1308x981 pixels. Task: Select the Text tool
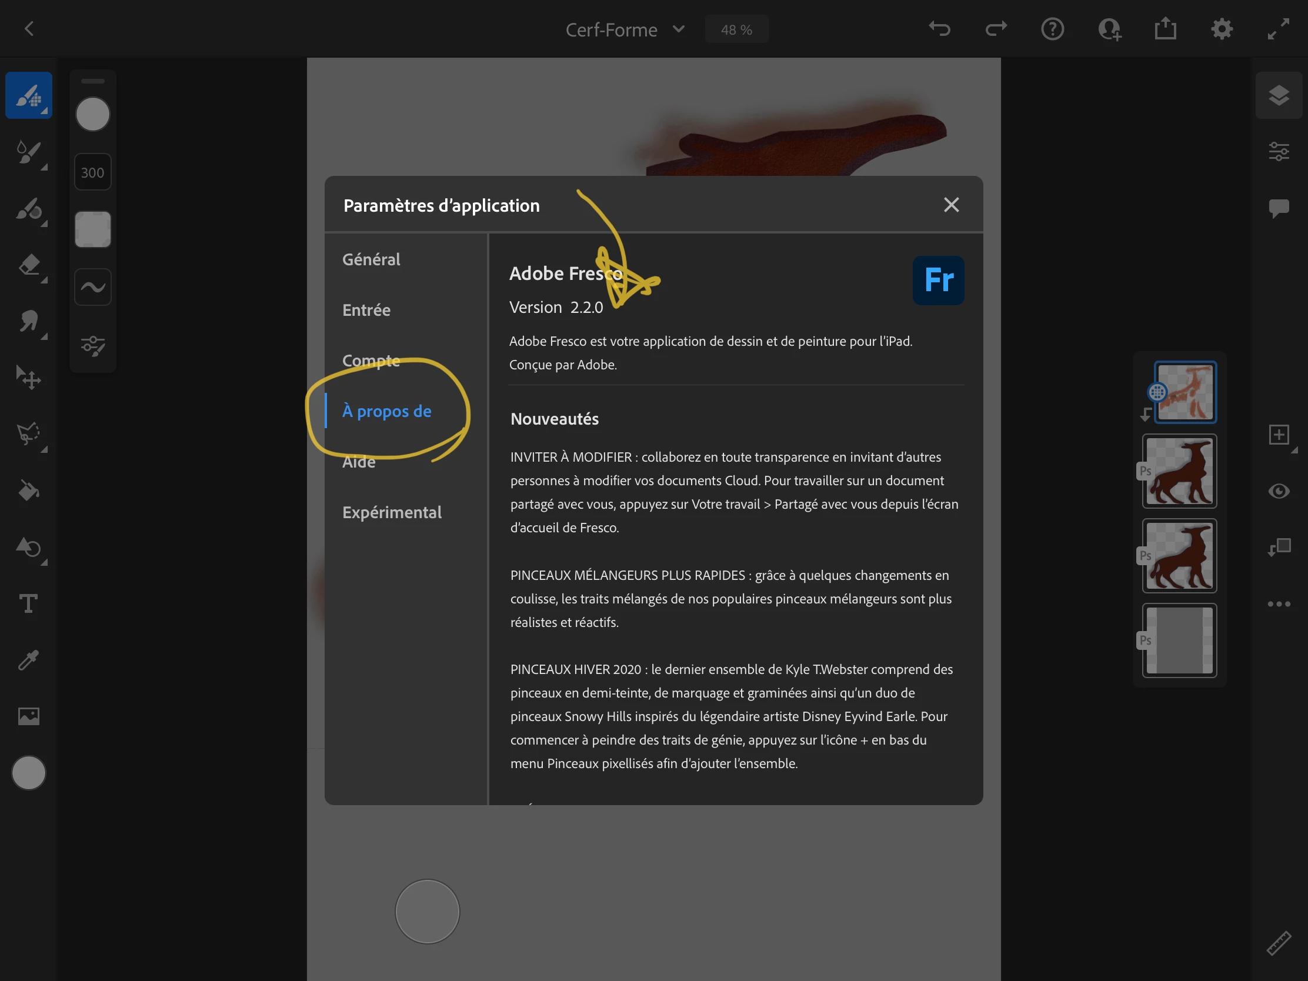(28, 604)
